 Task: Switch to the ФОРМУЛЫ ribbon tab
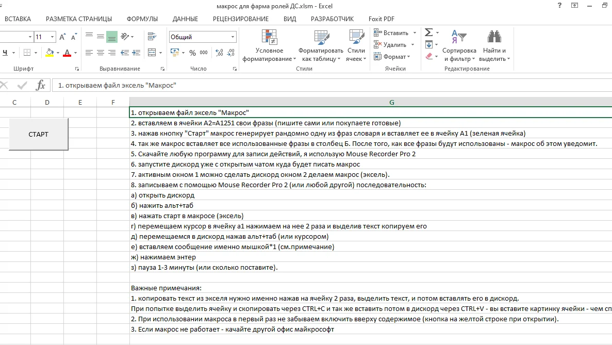tap(142, 19)
